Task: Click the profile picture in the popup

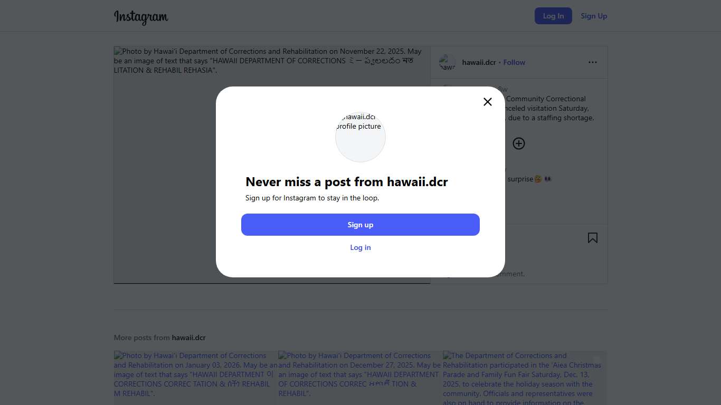Action: [360, 137]
